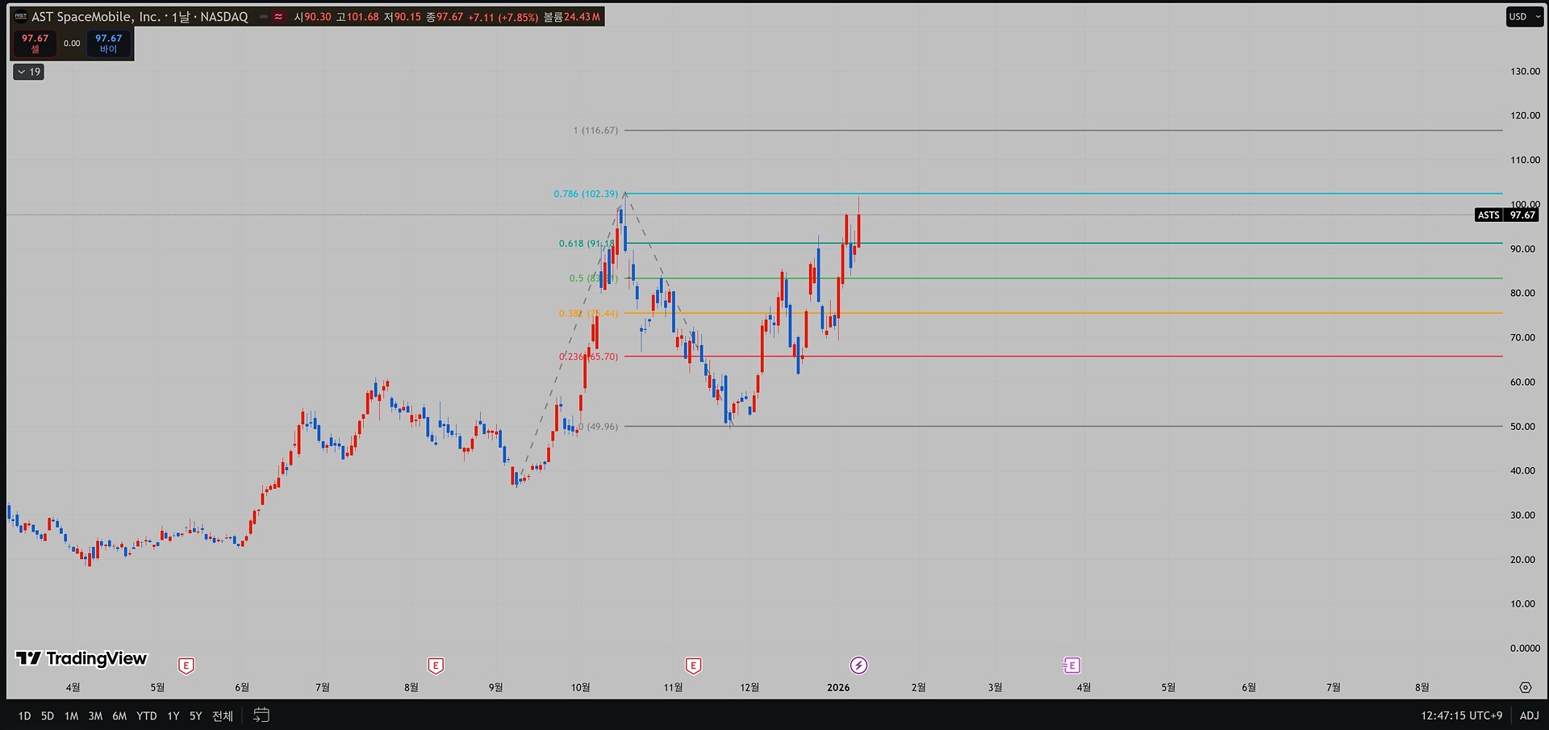Click the earnings marker near November
The width and height of the screenshot is (1549, 730).
click(x=693, y=665)
